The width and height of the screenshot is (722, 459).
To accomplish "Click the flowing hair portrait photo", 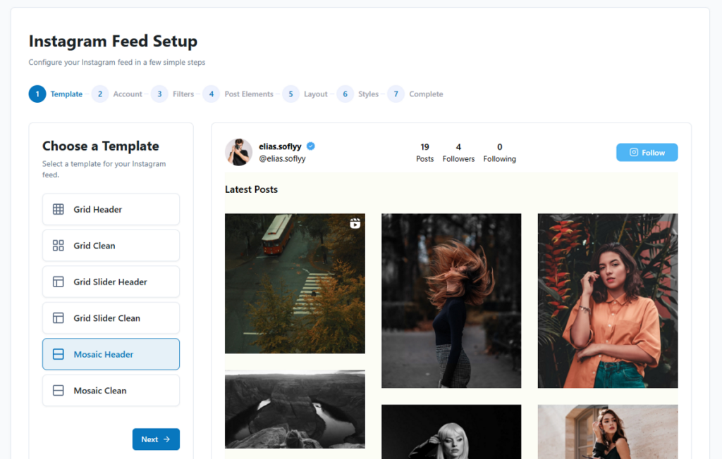I will [x=451, y=301].
